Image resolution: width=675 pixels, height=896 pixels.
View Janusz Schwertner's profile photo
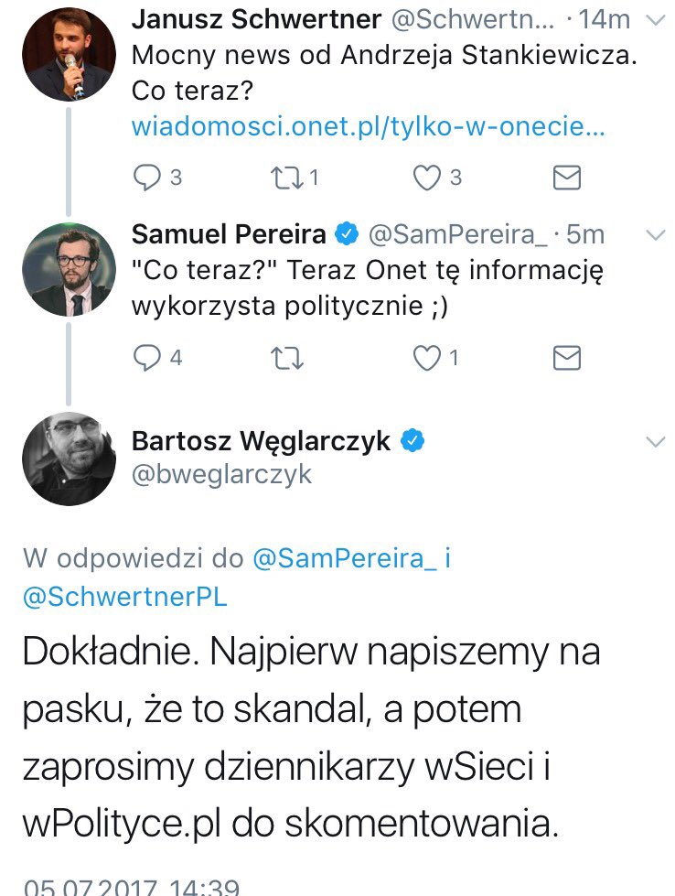click(x=69, y=54)
